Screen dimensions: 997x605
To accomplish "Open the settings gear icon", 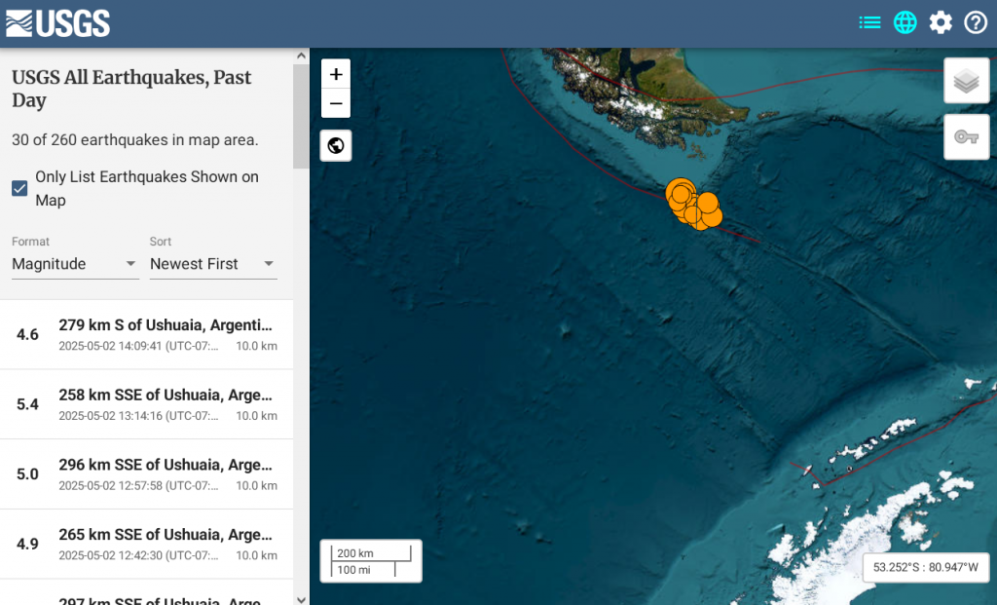I will click(941, 23).
